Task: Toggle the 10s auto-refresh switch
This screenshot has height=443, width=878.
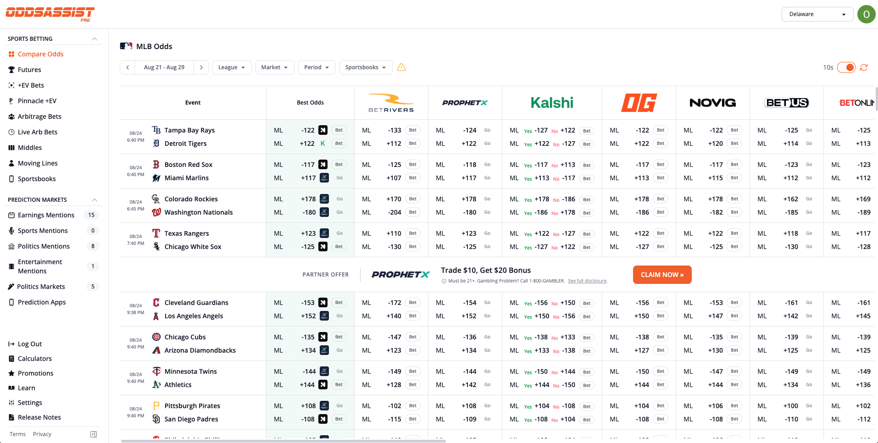Action: tap(846, 67)
